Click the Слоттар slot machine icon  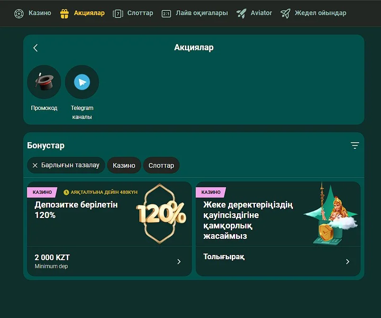coord(118,13)
